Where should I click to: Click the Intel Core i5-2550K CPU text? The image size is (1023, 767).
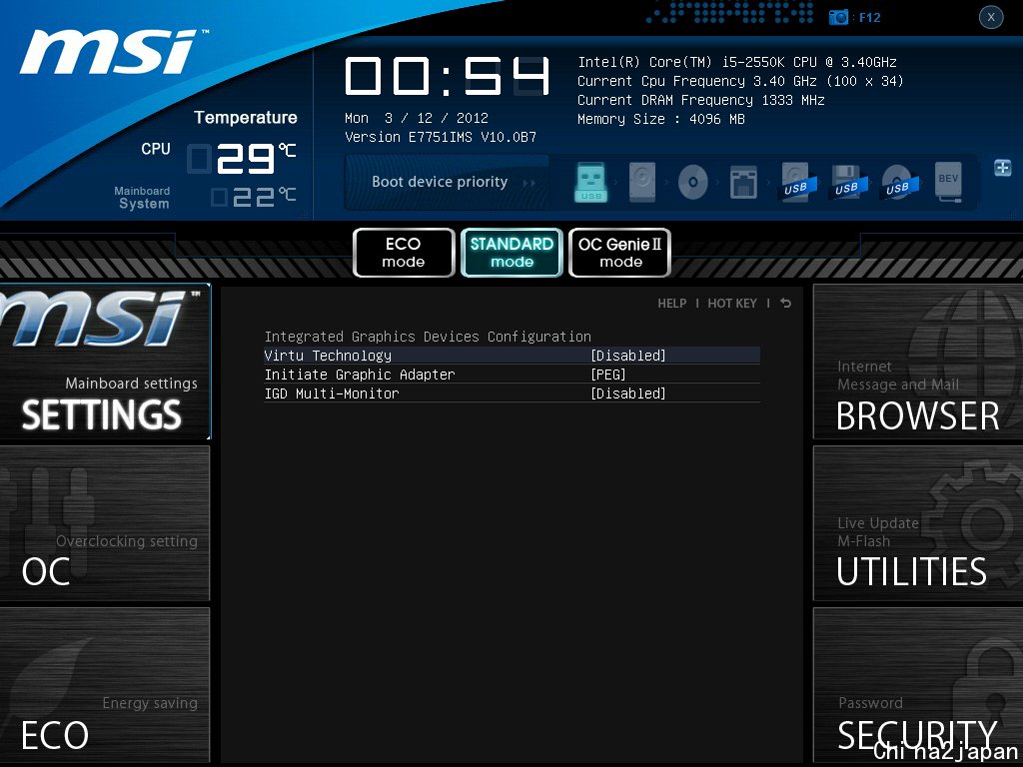737,62
